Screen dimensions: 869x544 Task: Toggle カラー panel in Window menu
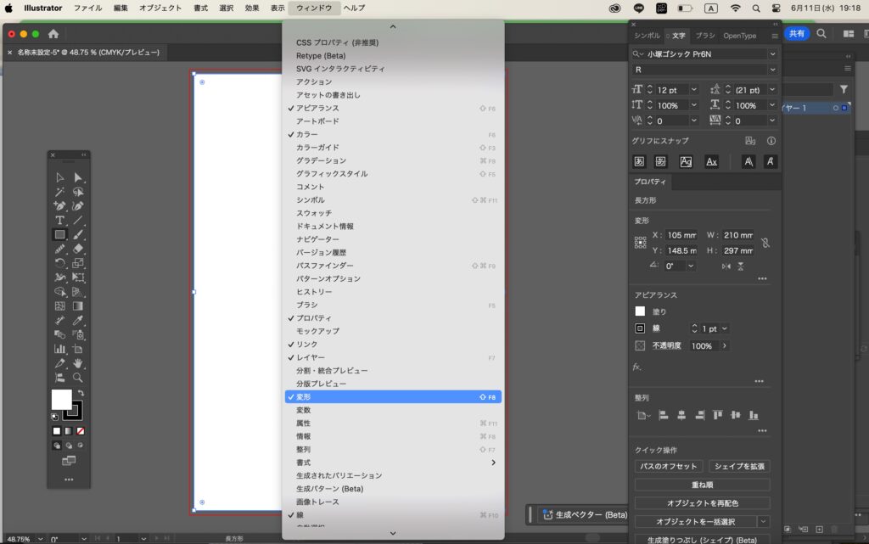pos(393,135)
